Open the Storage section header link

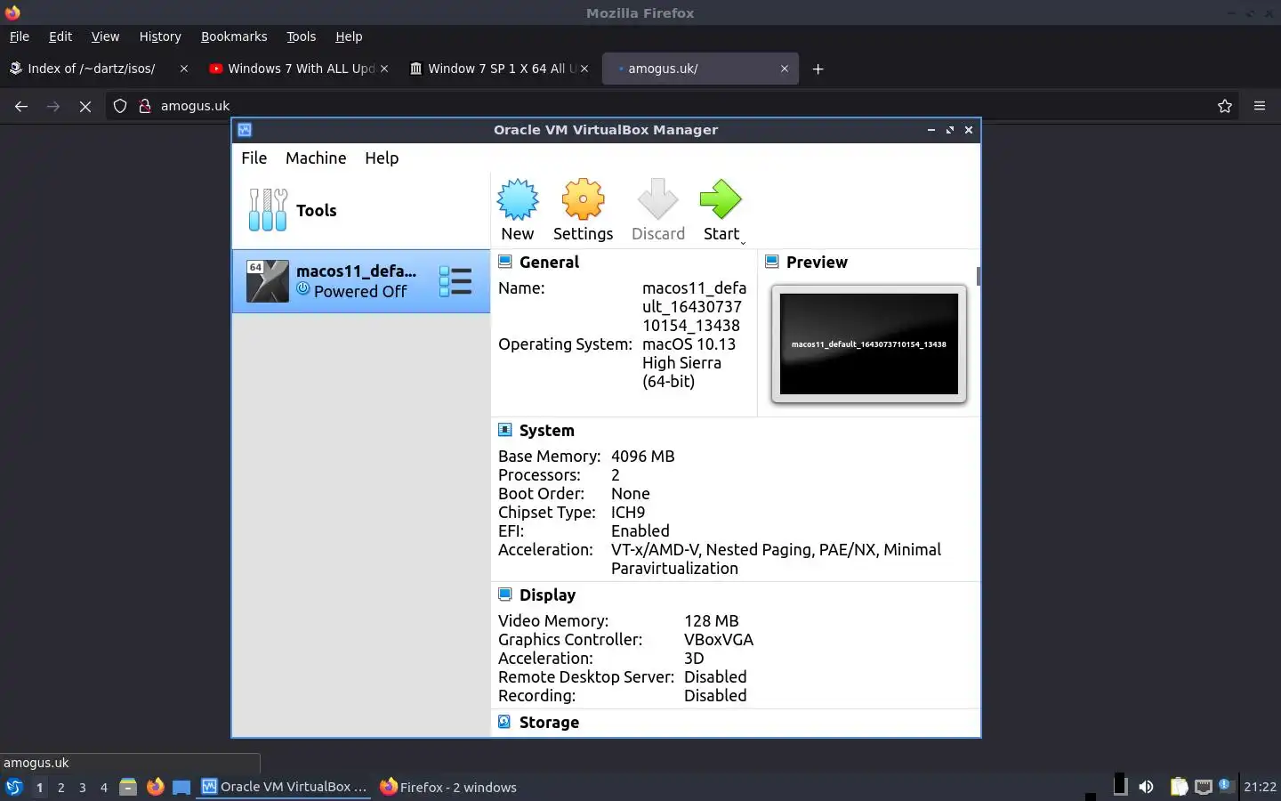549,723
